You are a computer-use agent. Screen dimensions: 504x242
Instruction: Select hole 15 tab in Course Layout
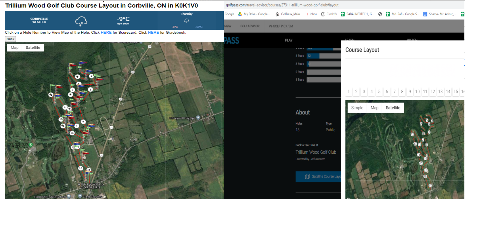[456, 92]
